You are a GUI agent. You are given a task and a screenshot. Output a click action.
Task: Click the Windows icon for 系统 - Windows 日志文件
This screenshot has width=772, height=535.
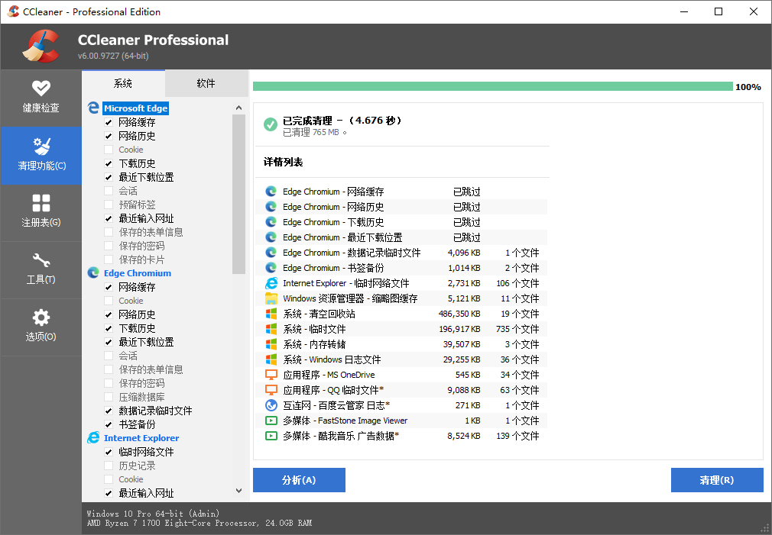(271, 359)
